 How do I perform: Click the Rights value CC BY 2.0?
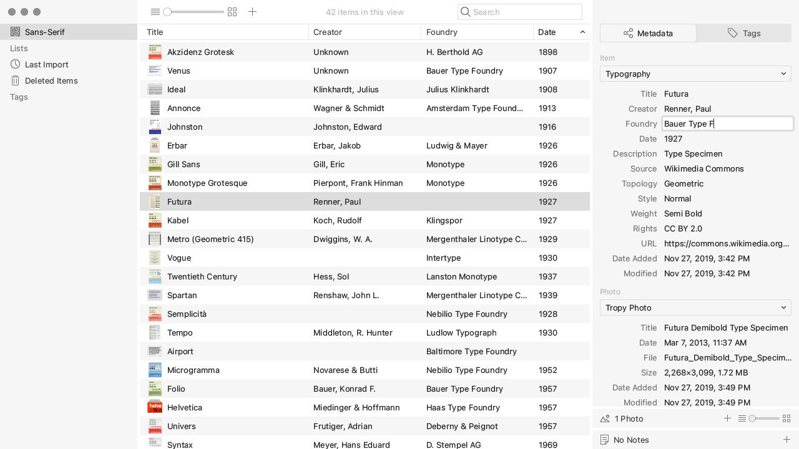click(683, 228)
